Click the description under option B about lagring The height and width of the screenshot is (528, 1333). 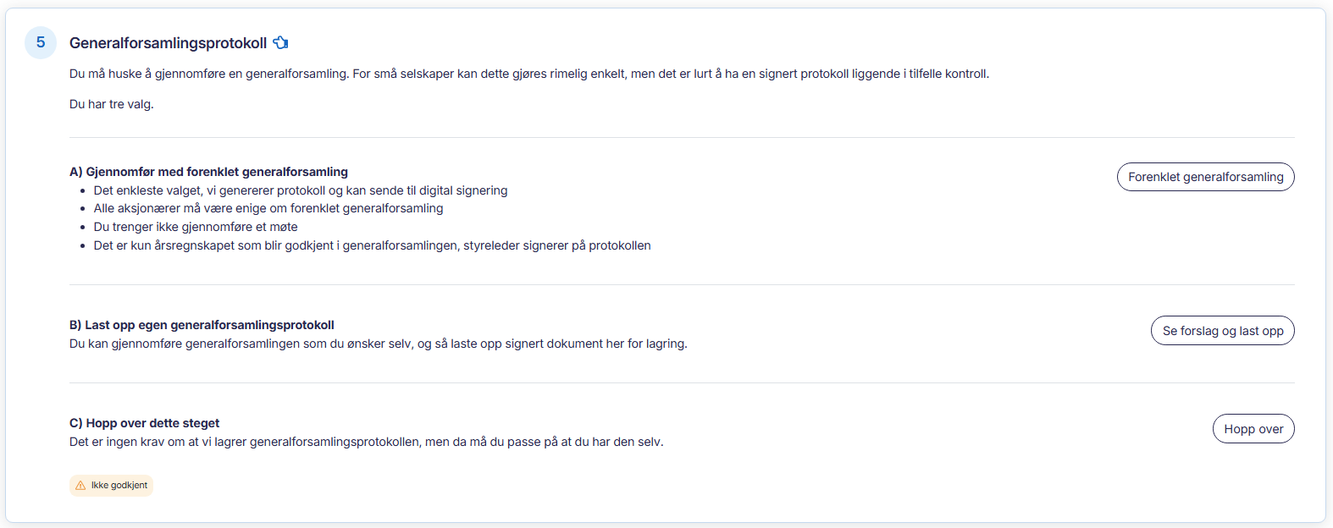(x=378, y=344)
